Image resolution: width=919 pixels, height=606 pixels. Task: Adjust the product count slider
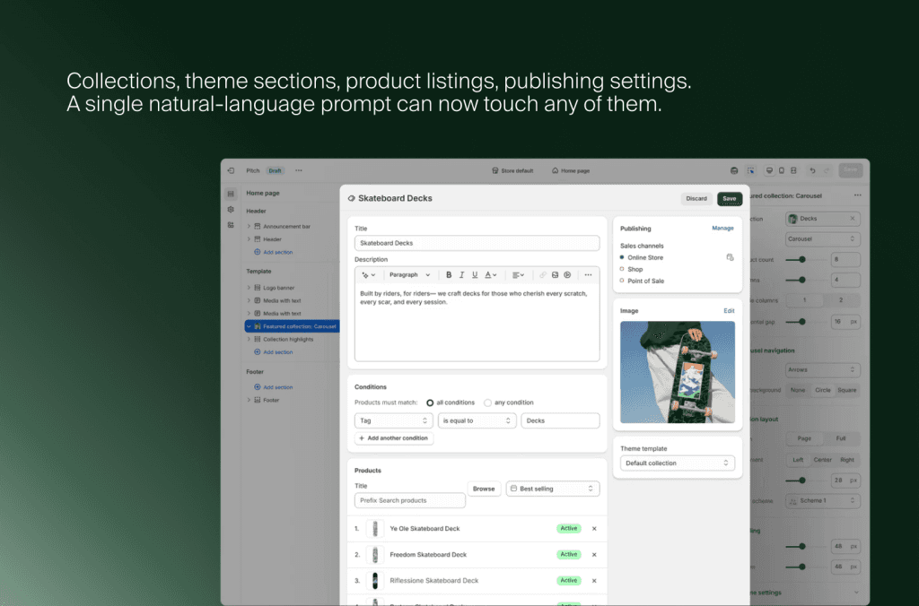coord(801,259)
